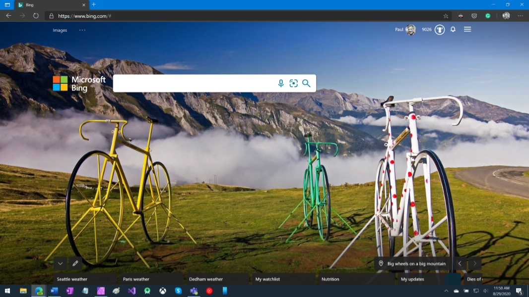
Task: Click Big wheels on a big mountain
Action: coord(416,264)
